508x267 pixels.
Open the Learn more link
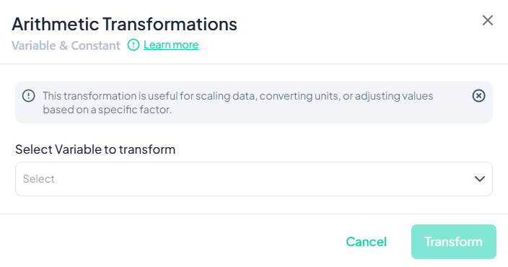tap(171, 45)
